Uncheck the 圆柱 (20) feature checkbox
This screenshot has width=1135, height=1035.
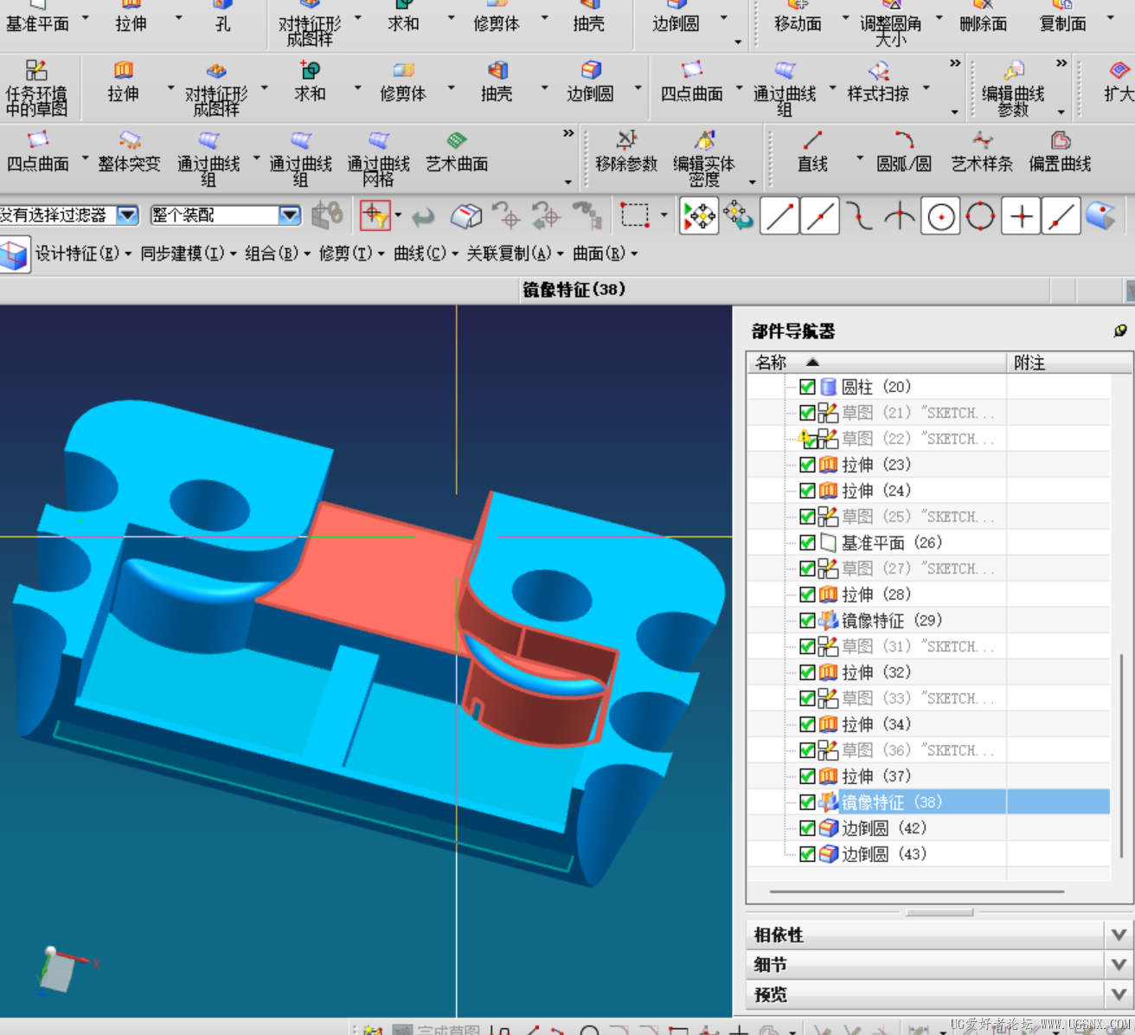807,387
